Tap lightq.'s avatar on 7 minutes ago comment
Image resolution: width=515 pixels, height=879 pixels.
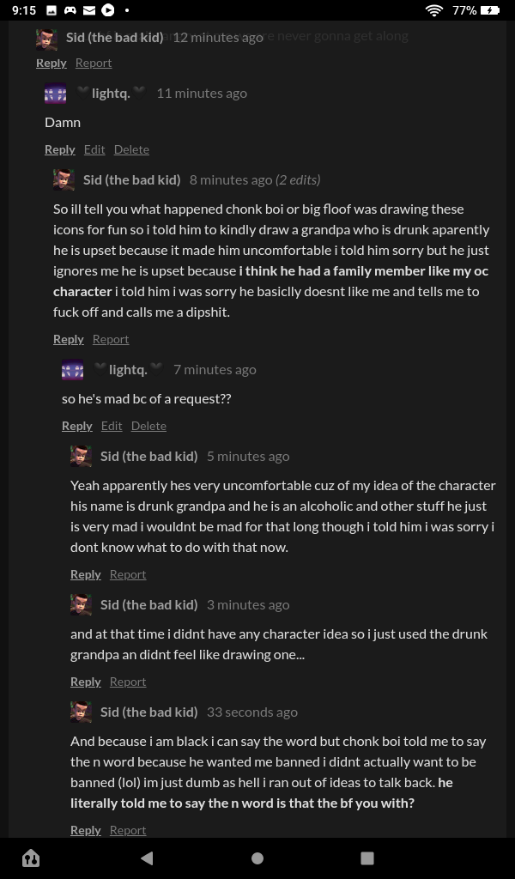click(x=73, y=370)
